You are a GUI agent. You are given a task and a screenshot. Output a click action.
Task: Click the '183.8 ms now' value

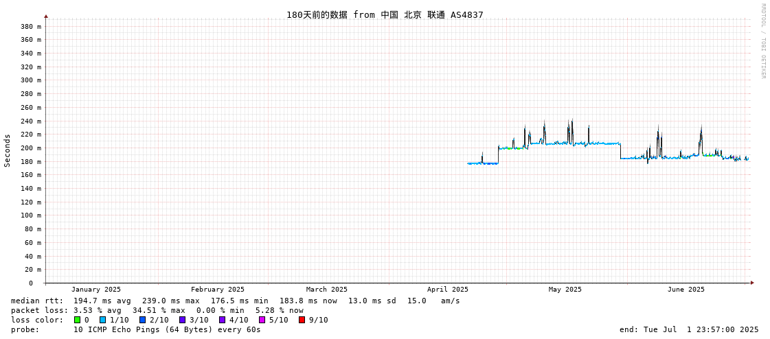tap(308, 301)
